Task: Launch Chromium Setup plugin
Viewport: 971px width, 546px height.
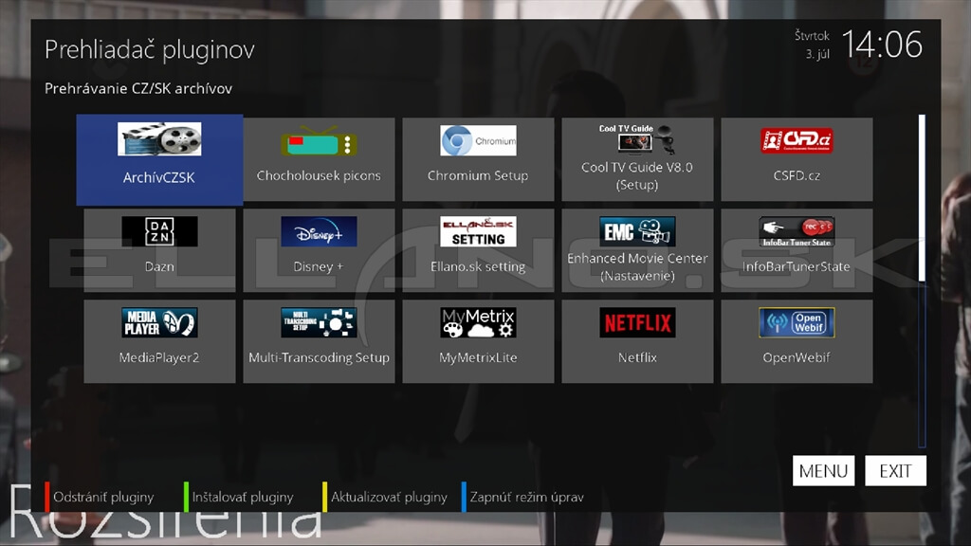Action: point(478,159)
